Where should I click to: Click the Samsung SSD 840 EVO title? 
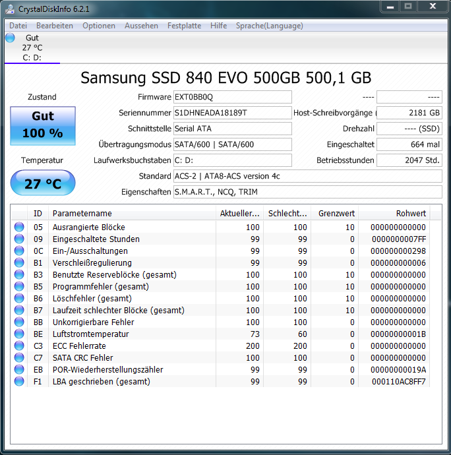coord(225,78)
